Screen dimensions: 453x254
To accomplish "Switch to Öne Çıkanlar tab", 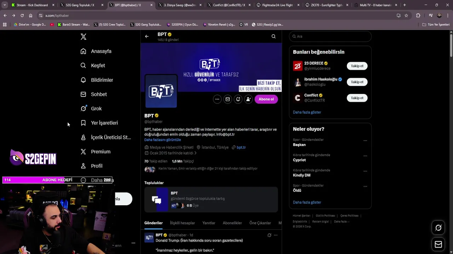I will click(260, 223).
